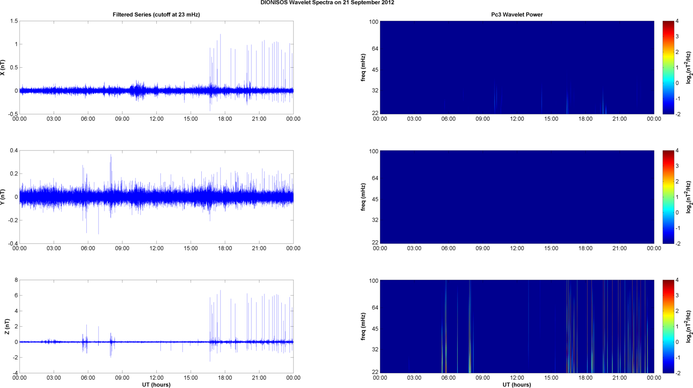Click the '32' frequency tick of the top wavelet plot

pos(375,91)
